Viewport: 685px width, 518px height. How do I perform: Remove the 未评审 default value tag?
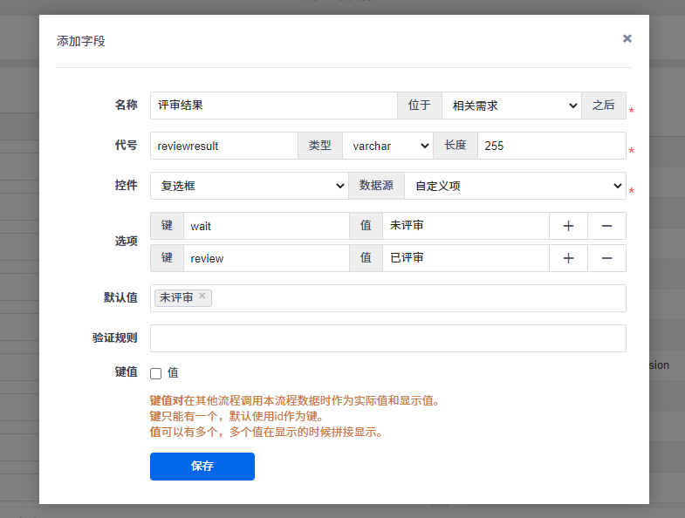(x=202, y=296)
